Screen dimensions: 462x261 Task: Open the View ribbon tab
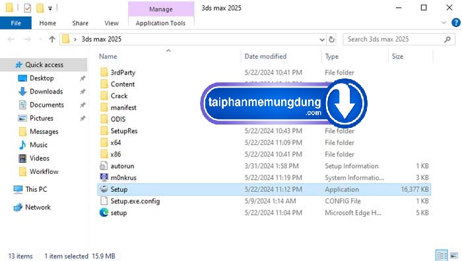tap(112, 23)
